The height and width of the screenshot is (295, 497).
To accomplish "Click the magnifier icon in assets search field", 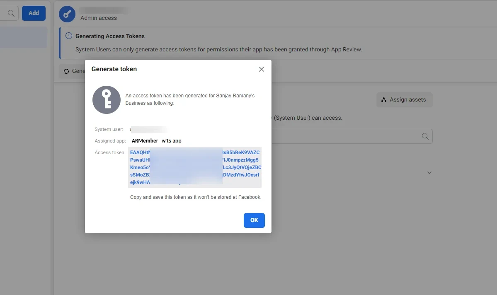I will click(x=425, y=136).
